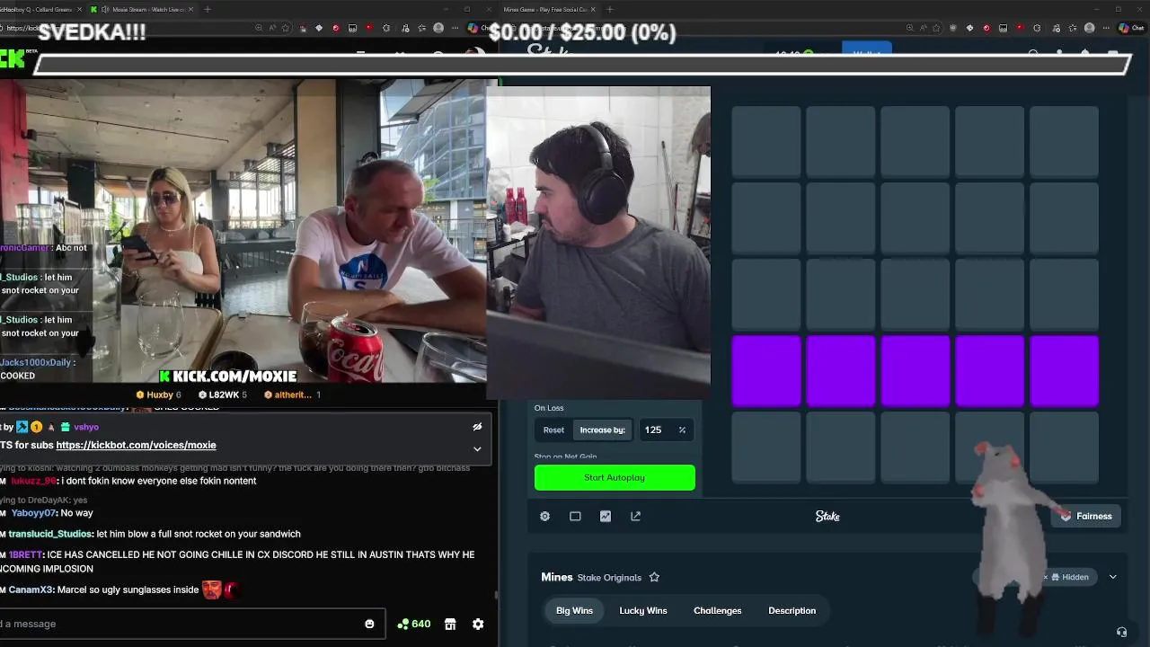Click Start Autoplay button

[x=615, y=477]
